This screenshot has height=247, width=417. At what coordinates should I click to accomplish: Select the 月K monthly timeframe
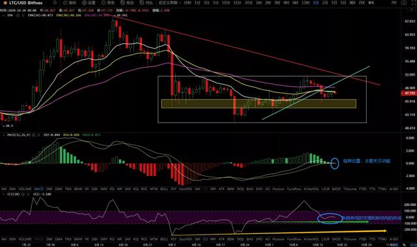(x=362, y=3)
